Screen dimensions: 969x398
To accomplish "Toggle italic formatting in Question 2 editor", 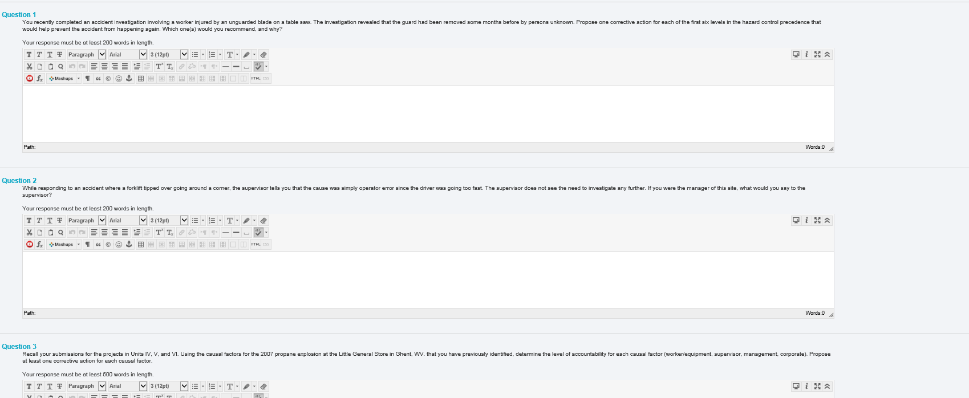I will 39,221.
